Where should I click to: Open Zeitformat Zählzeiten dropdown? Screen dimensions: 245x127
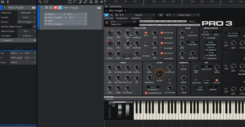tap(27, 13)
